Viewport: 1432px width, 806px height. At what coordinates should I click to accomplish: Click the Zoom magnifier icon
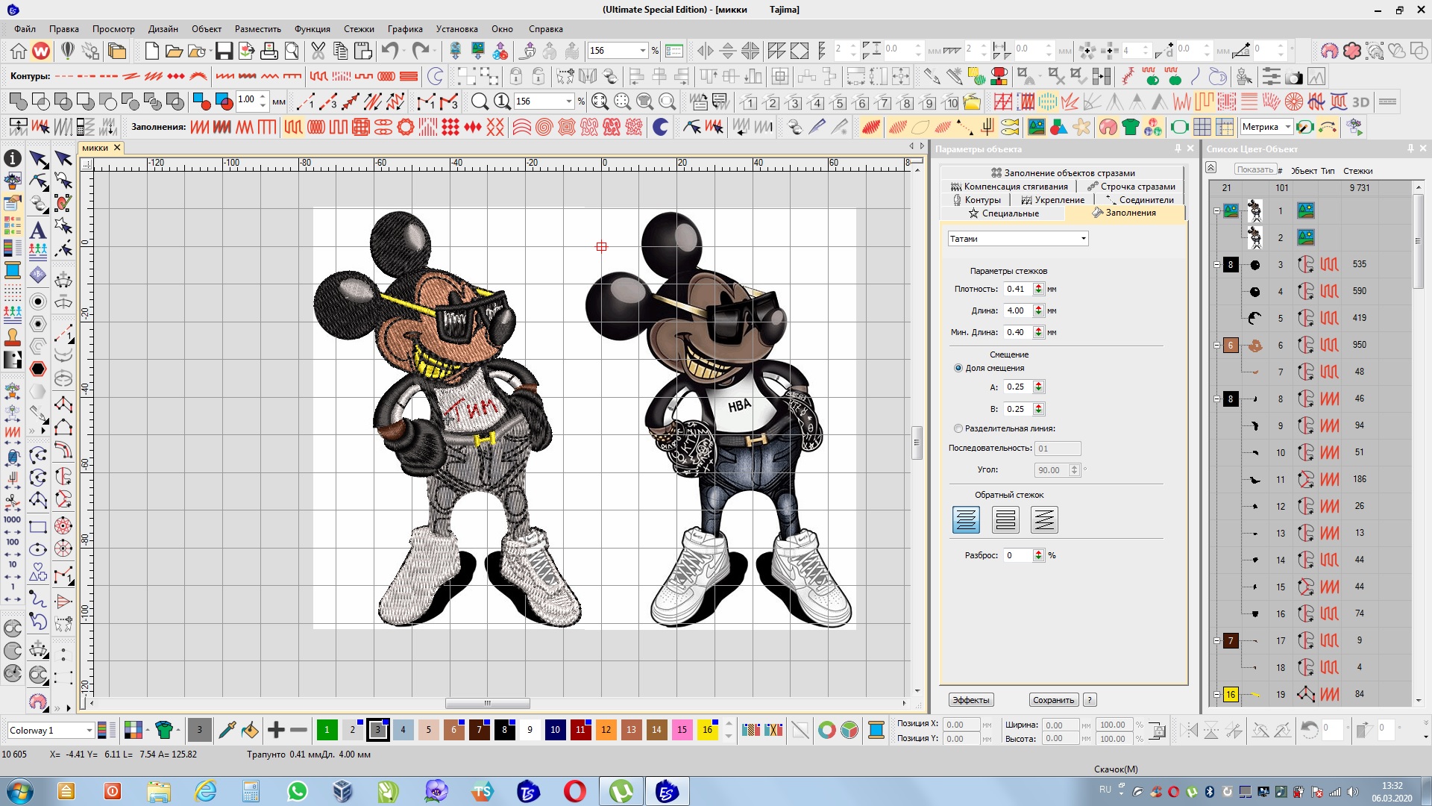coord(480,102)
